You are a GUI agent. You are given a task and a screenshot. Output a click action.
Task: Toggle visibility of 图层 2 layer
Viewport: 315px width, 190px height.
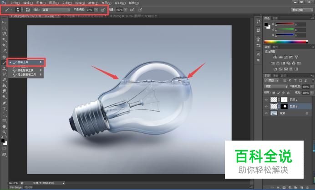tap(266, 100)
